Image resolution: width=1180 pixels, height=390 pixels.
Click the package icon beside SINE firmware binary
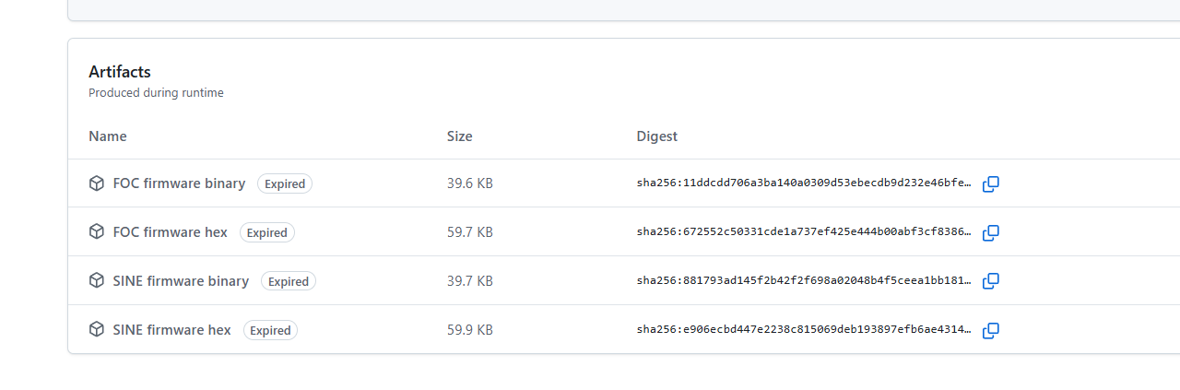point(97,281)
